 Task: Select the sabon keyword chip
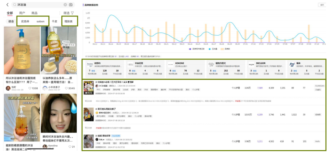coord(40,21)
